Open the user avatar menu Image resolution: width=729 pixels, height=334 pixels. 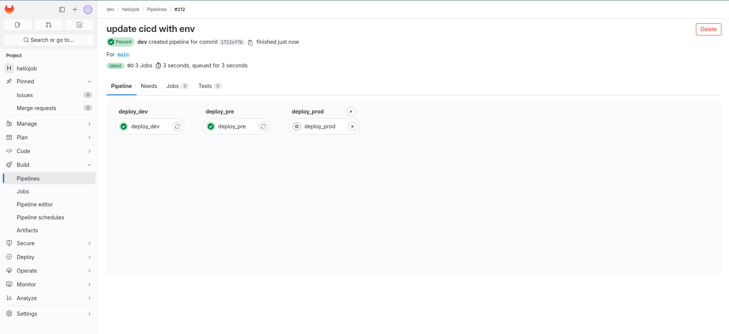(x=88, y=10)
